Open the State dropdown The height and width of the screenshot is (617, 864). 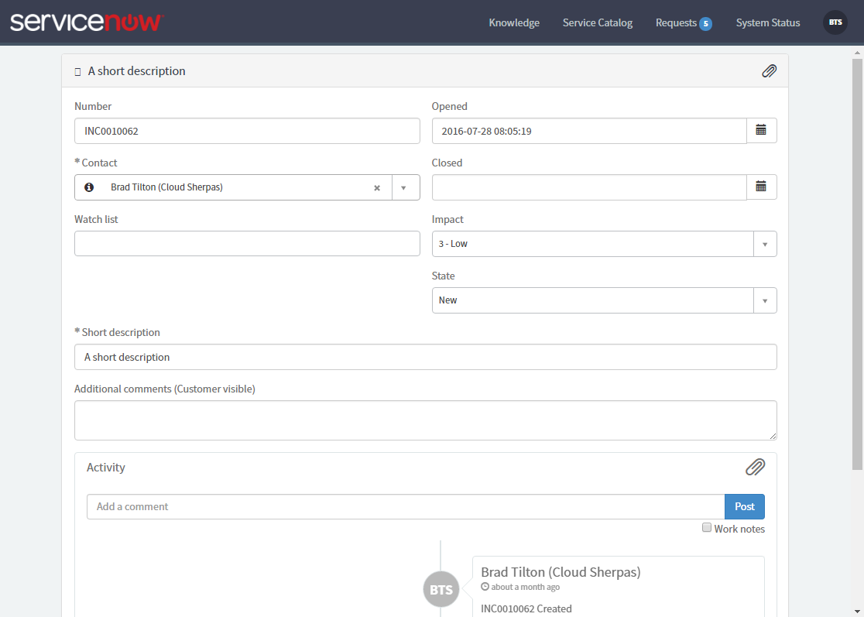click(x=604, y=300)
